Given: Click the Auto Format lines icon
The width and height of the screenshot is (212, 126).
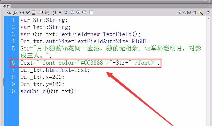Looking at the screenshot, I should click(34, 12).
